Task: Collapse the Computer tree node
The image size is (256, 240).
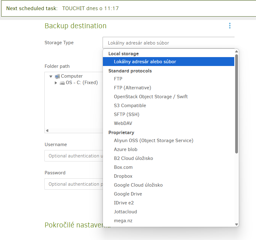Action: [51, 76]
